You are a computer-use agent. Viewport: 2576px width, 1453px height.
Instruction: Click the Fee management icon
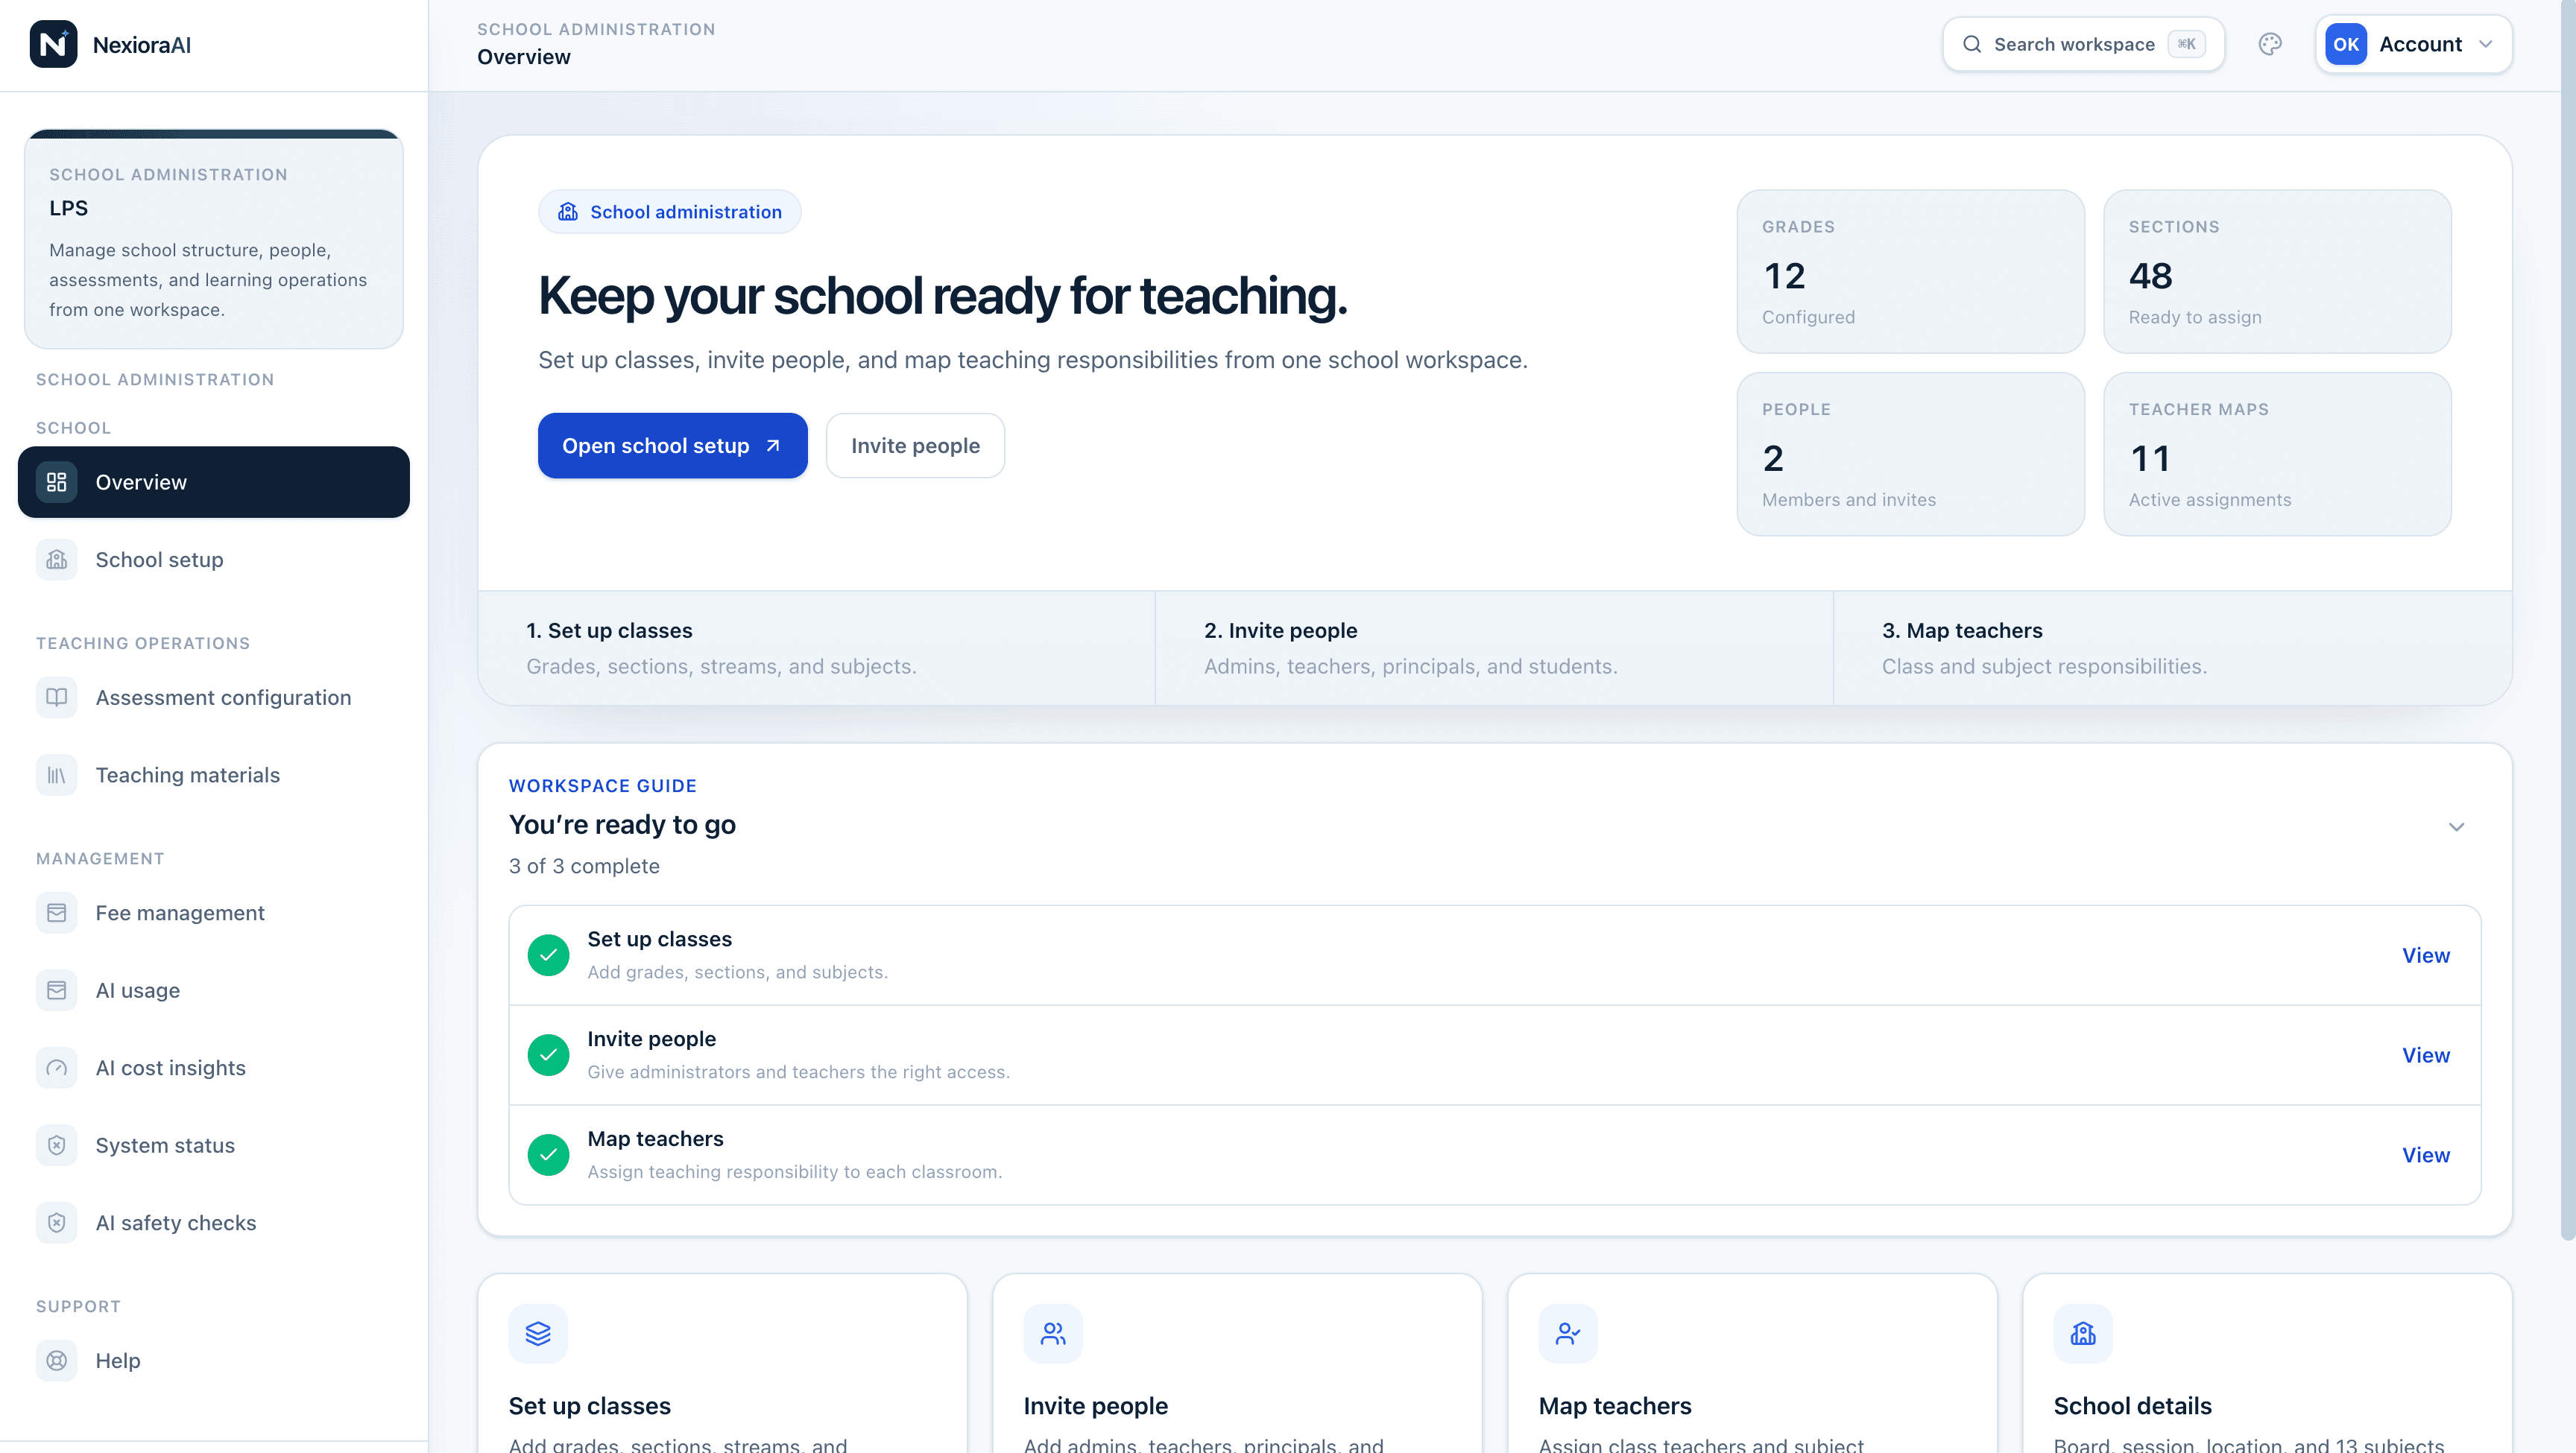click(x=57, y=913)
